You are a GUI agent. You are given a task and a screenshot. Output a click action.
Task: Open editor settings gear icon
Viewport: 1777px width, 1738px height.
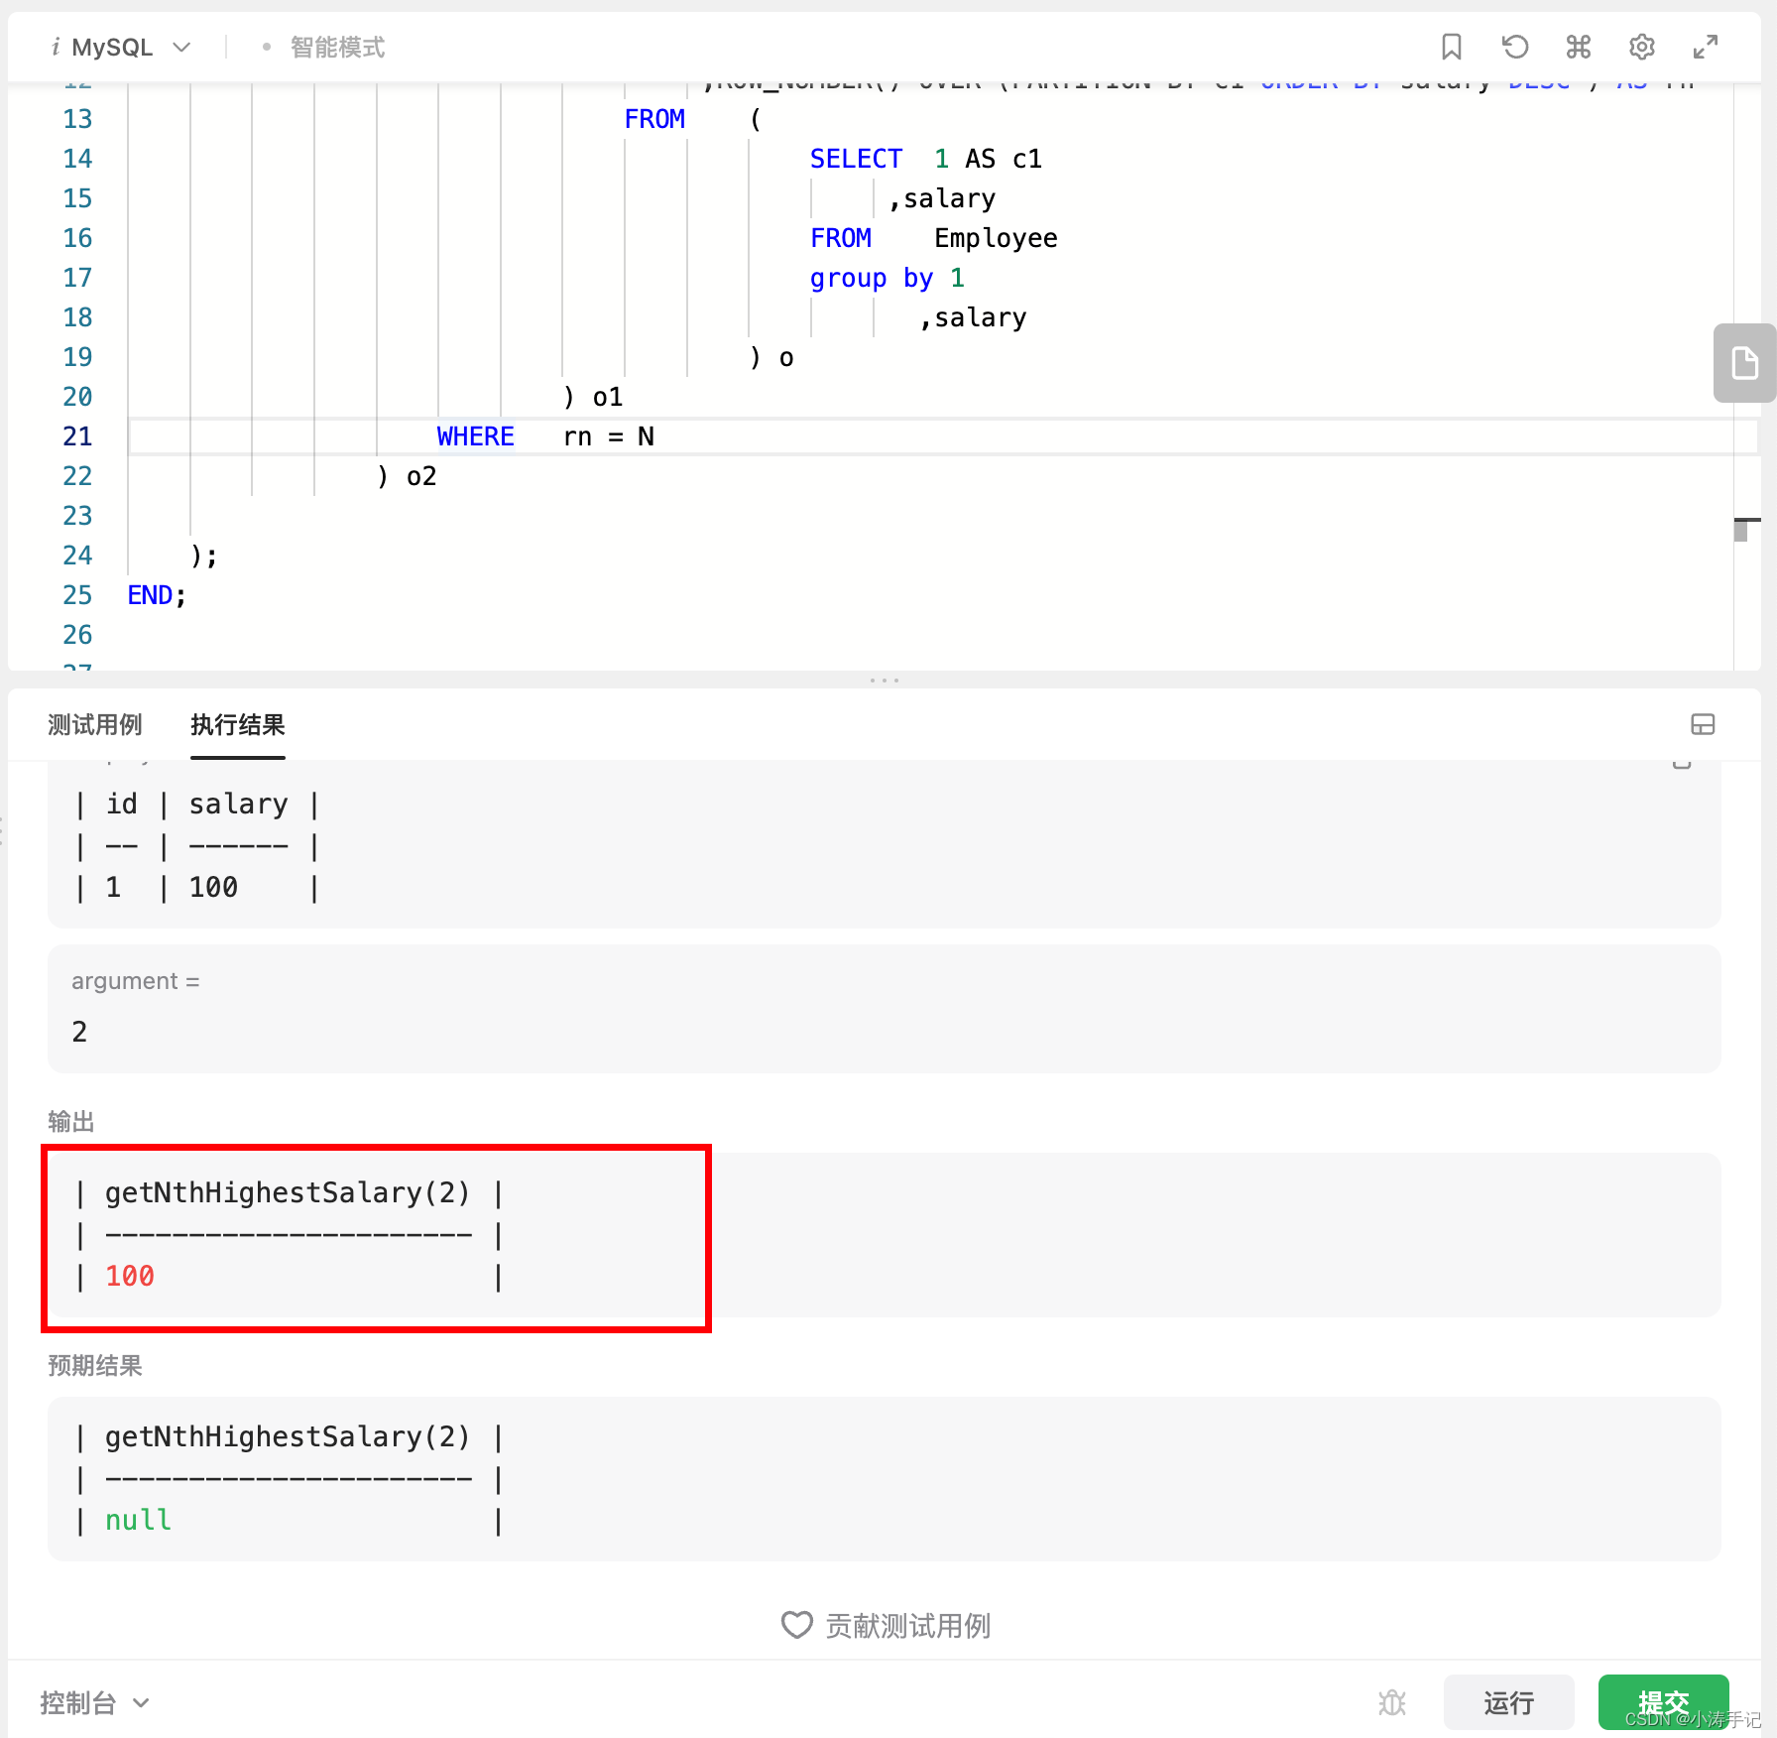pyautogui.click(x=1642, y=47)
